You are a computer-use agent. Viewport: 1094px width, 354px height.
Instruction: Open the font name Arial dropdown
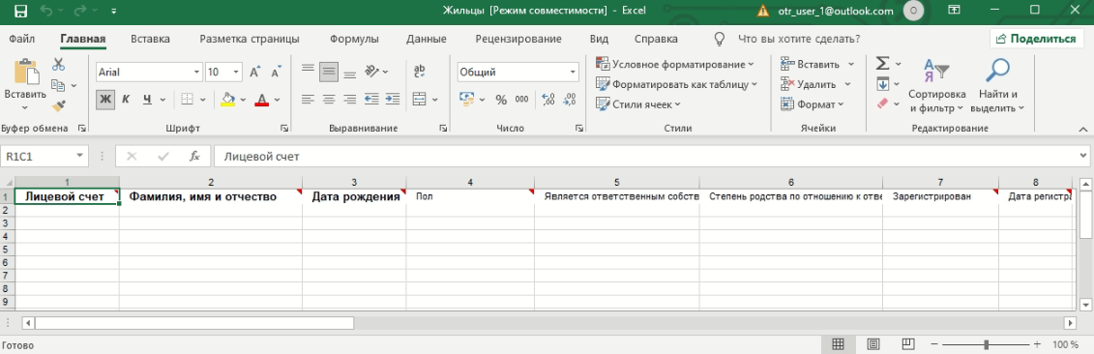(x=196, y=72)
